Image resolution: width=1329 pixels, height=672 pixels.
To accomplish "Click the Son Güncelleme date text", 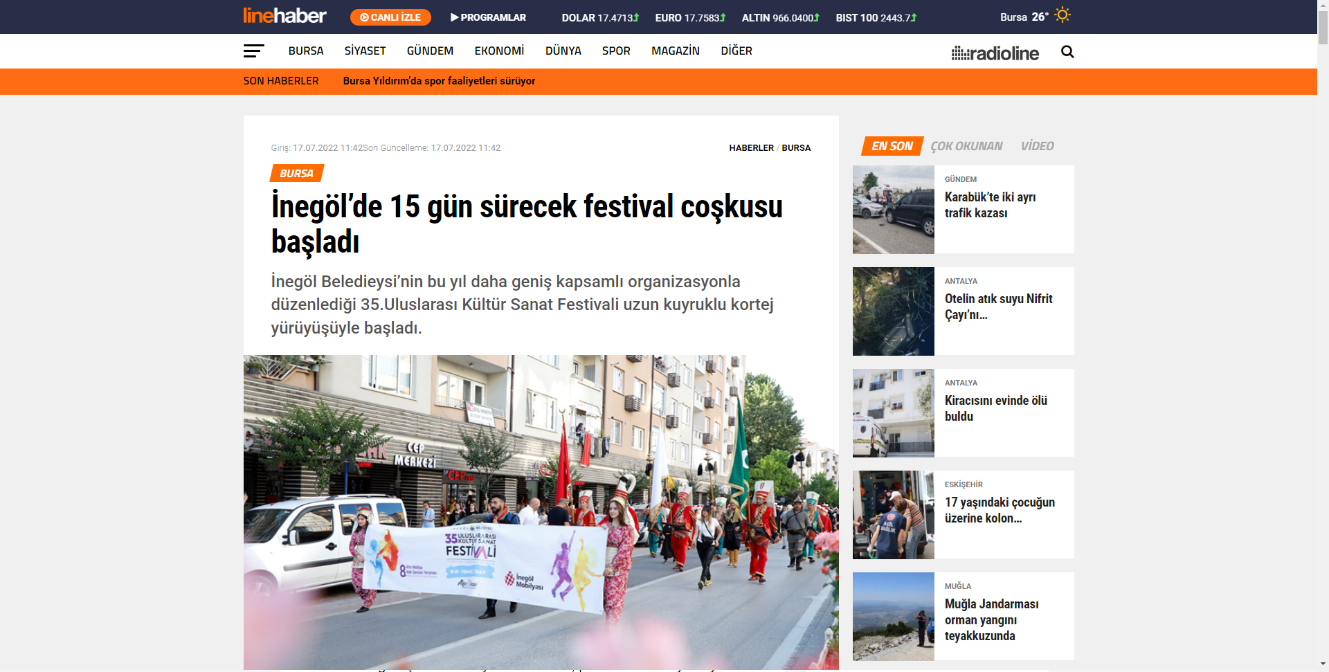I will click(432, 148).
